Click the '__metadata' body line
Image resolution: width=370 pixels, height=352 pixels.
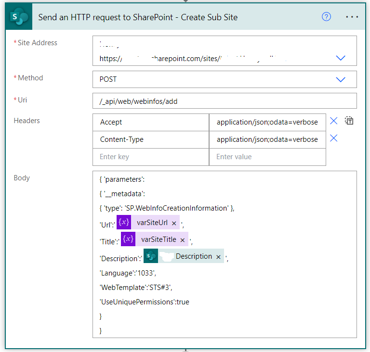pyautogui.click(x=122, y=194)
